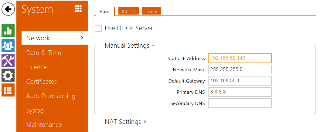
Task: Enable the Use DHCP Server checkbox
Action: click(x=98, y=28)
